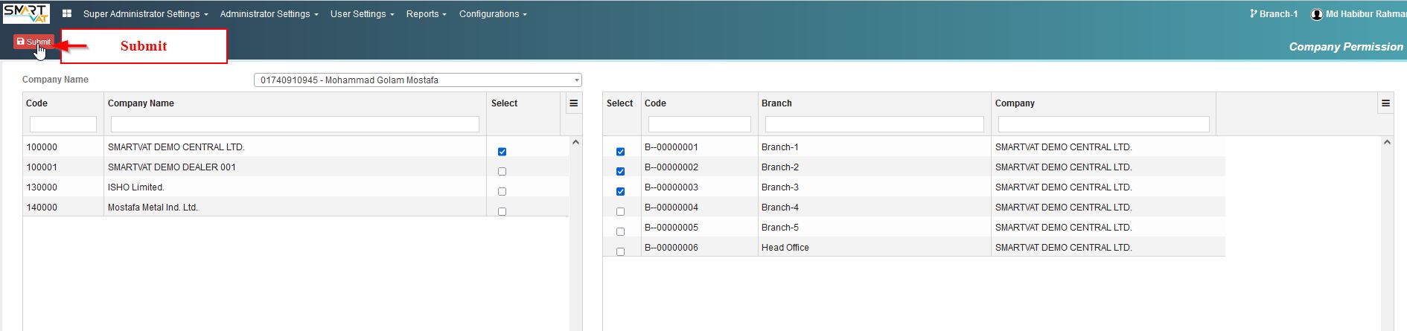Image resolution: width=1407 pixels, height=331 pixels.
Task: Focus the branch Code filter field
Action: coord(700,124)
